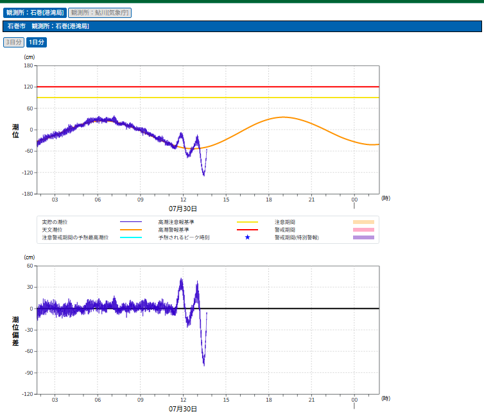Select the 観測所：石巻[港湾局] station tab
The image size is (484, 412).
point(34,12)
